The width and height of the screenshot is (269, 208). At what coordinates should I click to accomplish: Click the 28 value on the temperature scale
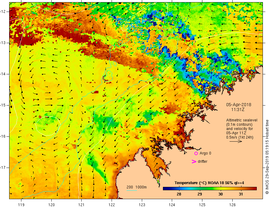tap(179, 194)
